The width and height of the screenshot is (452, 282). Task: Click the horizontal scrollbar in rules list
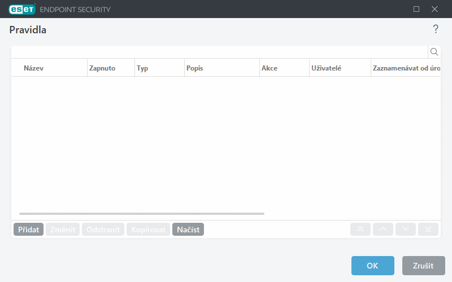[x=141, y=214]
